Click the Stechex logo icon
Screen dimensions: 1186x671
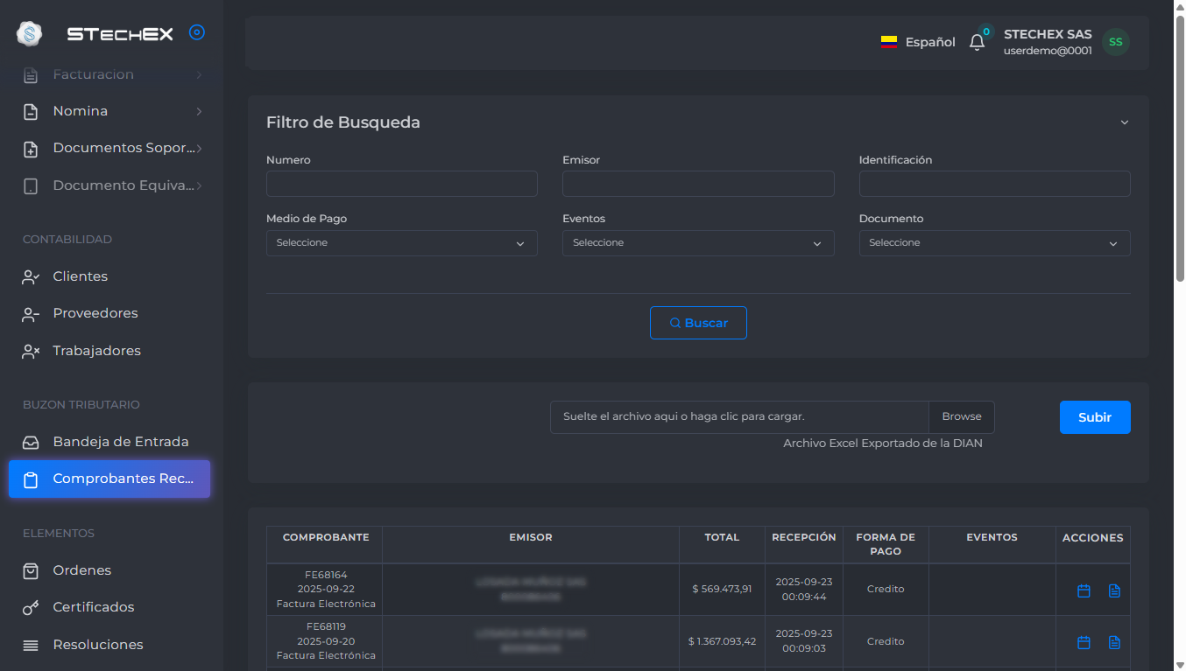(30, 34)
